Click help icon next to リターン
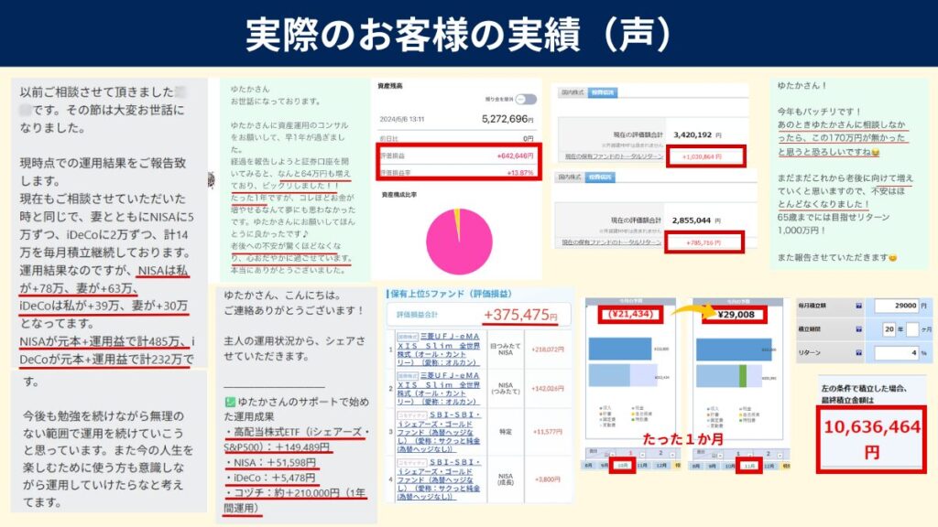938x527 pixels. click(x=857, y=351)
